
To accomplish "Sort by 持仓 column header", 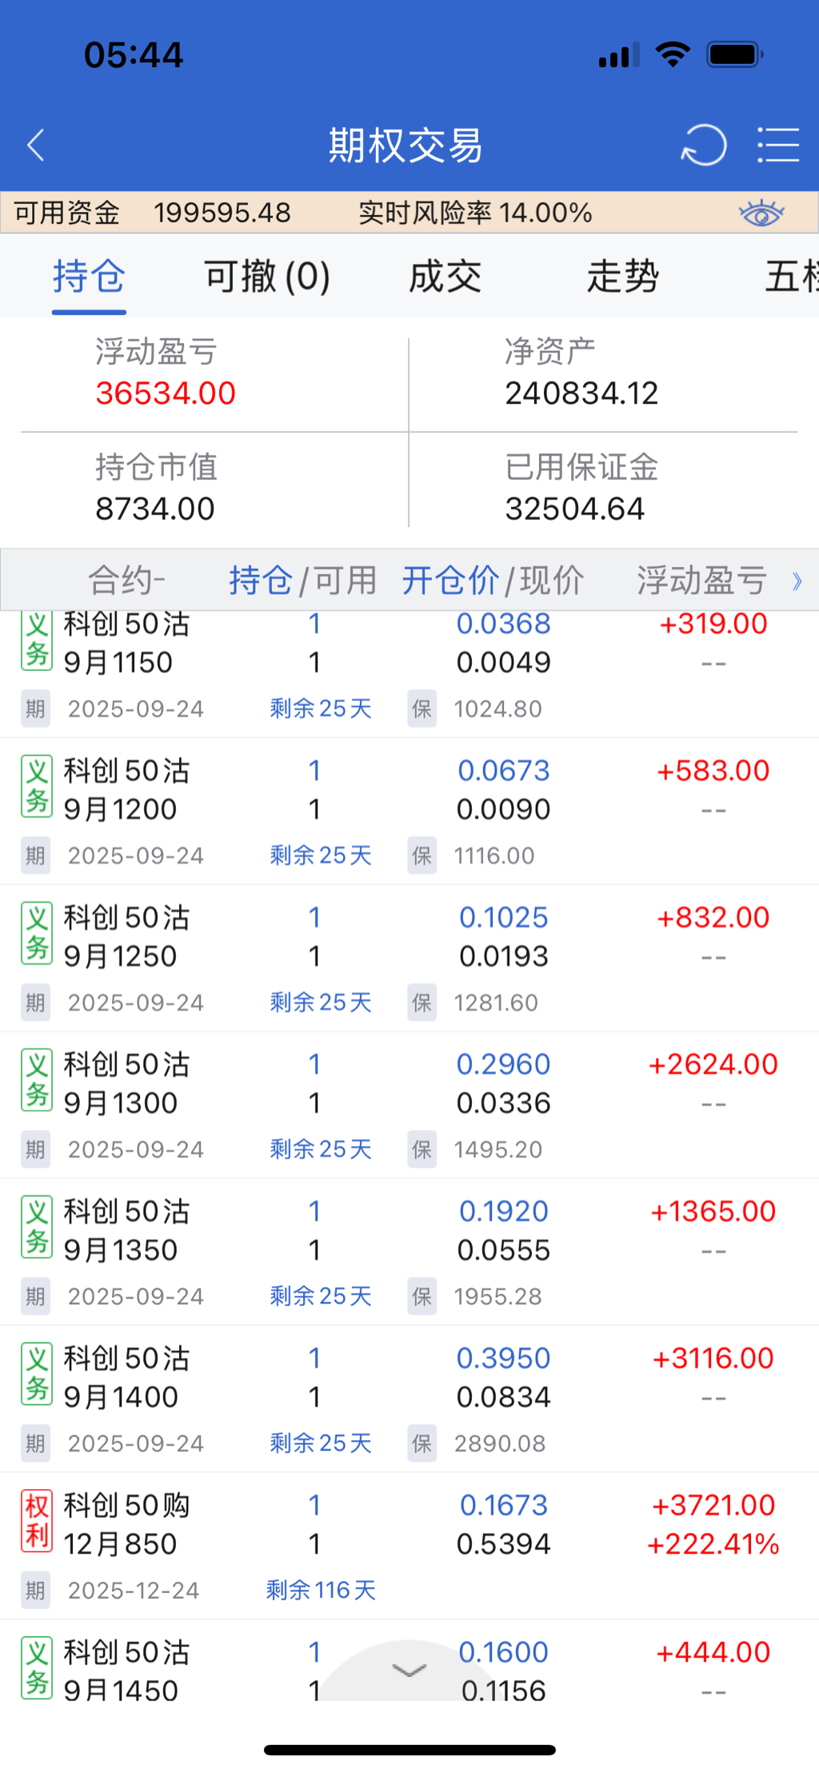I will (x=260, y=581).
